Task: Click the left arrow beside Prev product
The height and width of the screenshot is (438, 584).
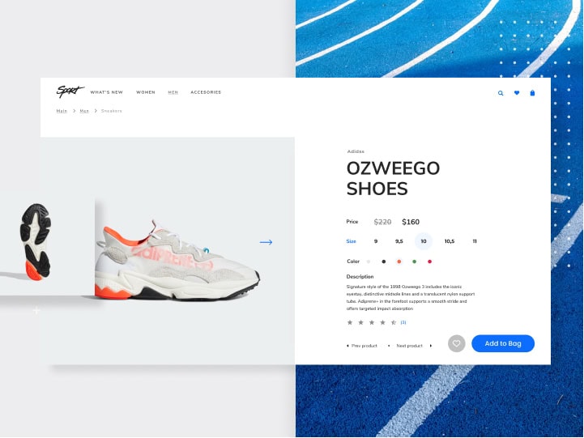Action: coord(347,346)
